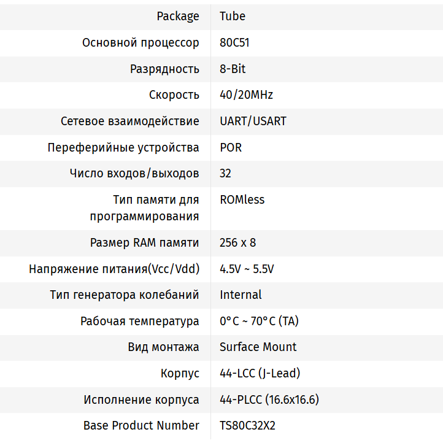
Task: Click the "80C51" processor value
Action: [x=234, y=43]
